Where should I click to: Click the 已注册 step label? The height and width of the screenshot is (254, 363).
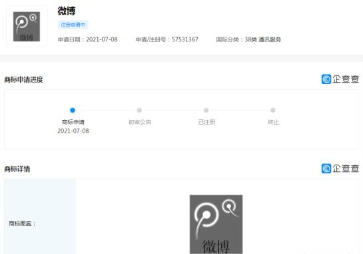click(x=206, y=122)
